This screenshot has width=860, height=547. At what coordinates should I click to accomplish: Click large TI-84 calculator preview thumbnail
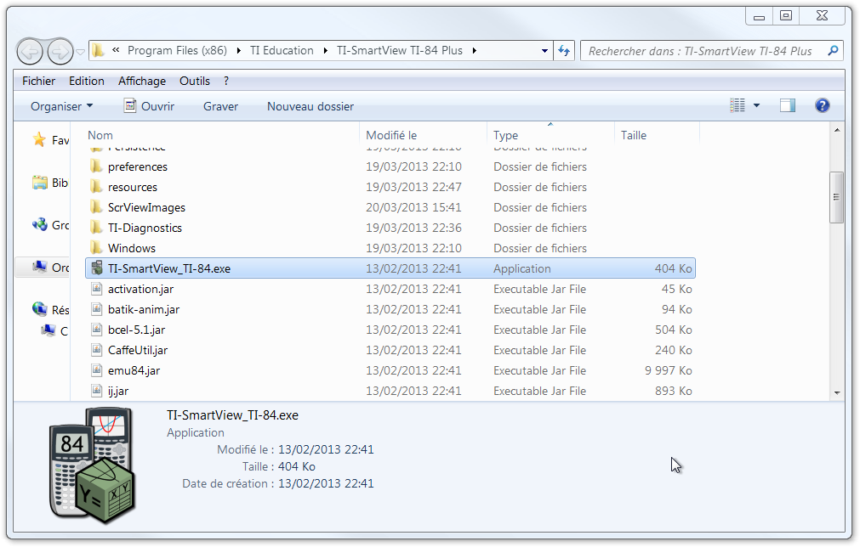pos(92,465)
